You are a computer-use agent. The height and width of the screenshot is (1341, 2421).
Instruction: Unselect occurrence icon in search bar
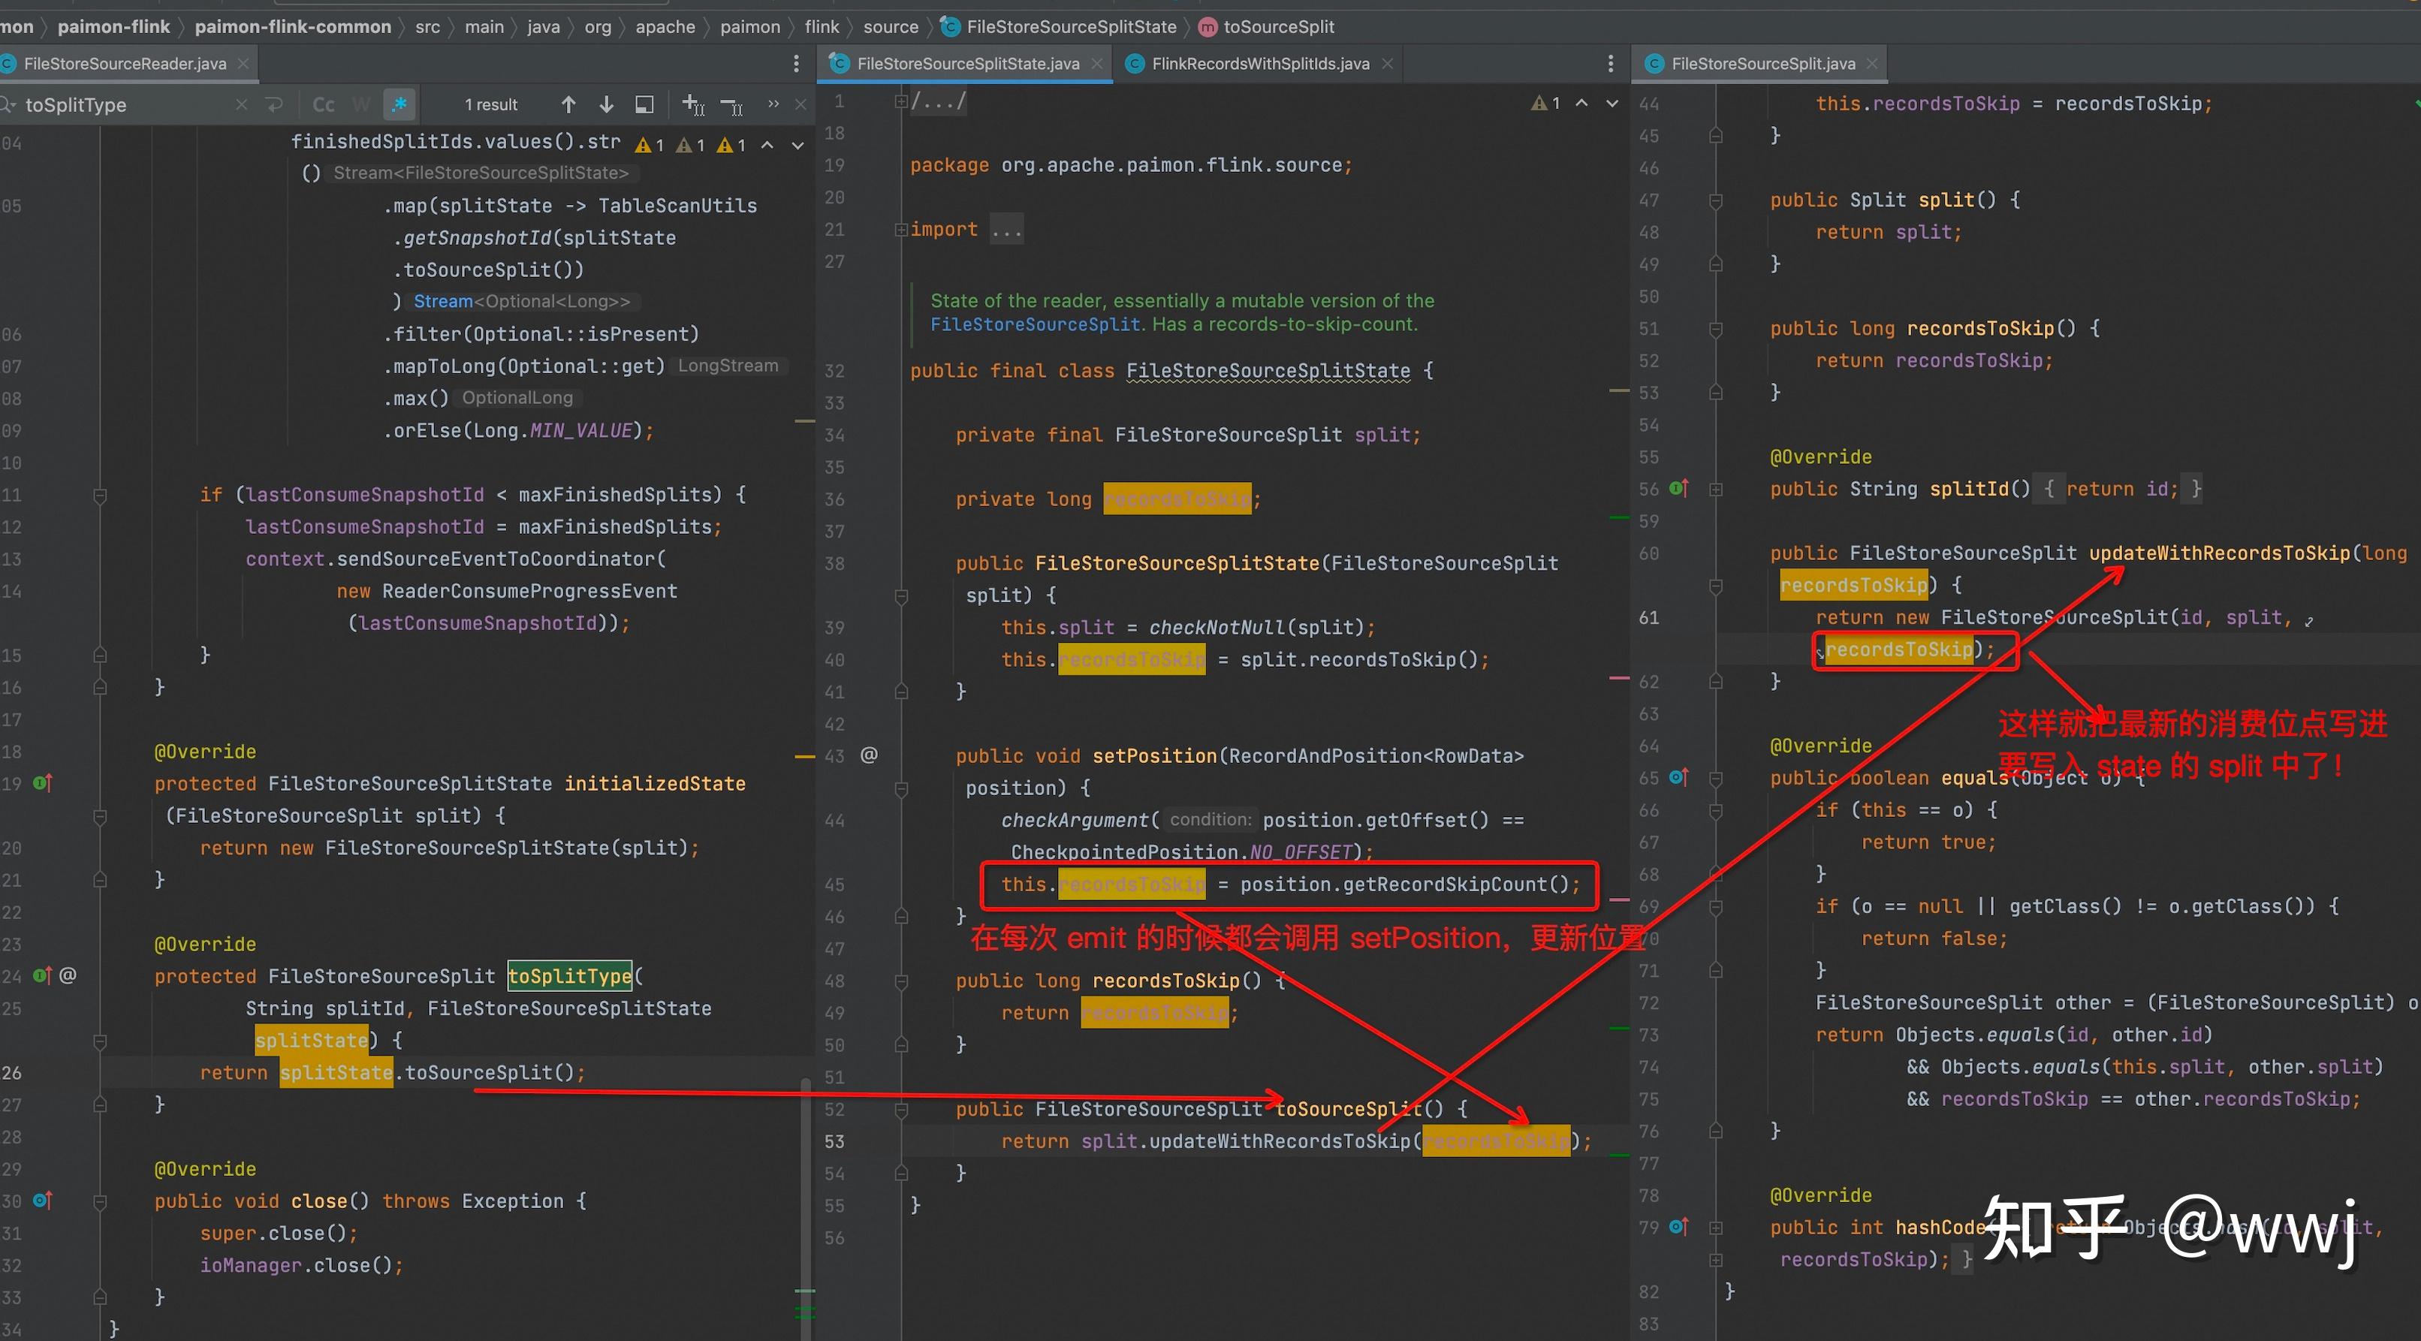[732, 104]
